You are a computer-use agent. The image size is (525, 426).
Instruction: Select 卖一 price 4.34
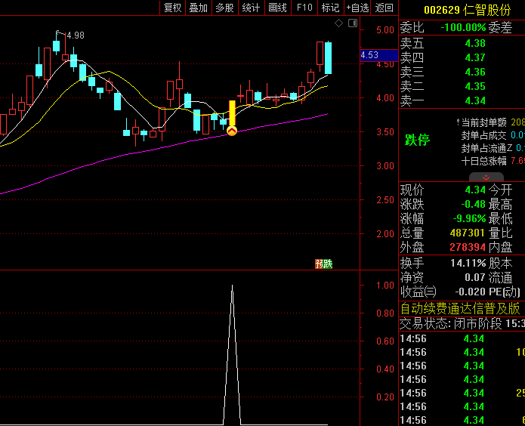[x=475, y=100]
